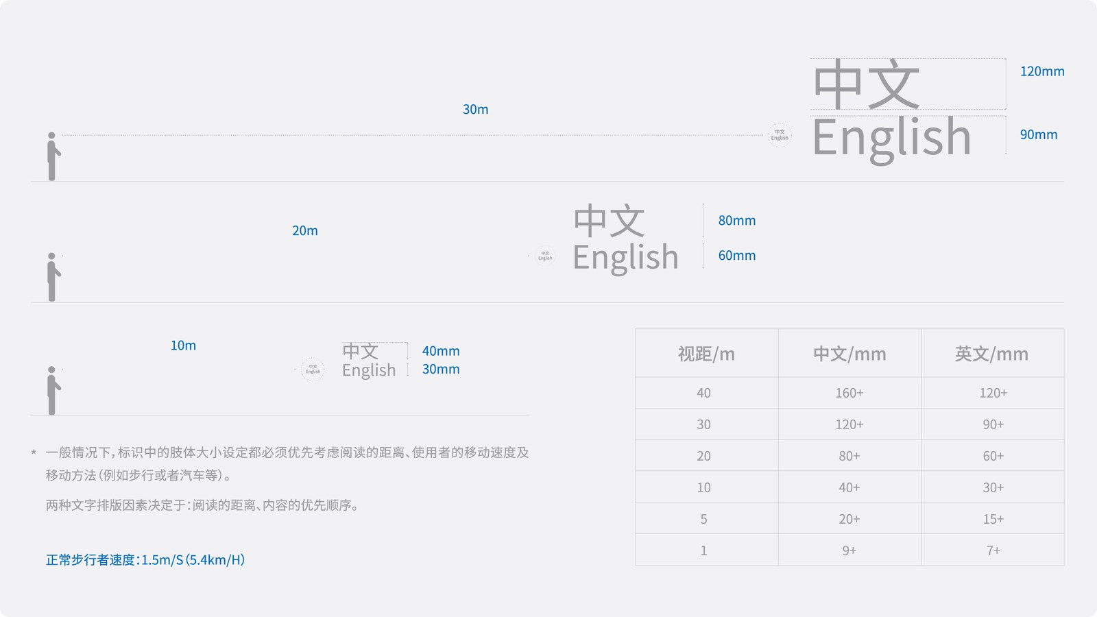Click the medium 中文 sample at 20m
The height and width of the screenshot is (617, 1097).
(609, 220)
